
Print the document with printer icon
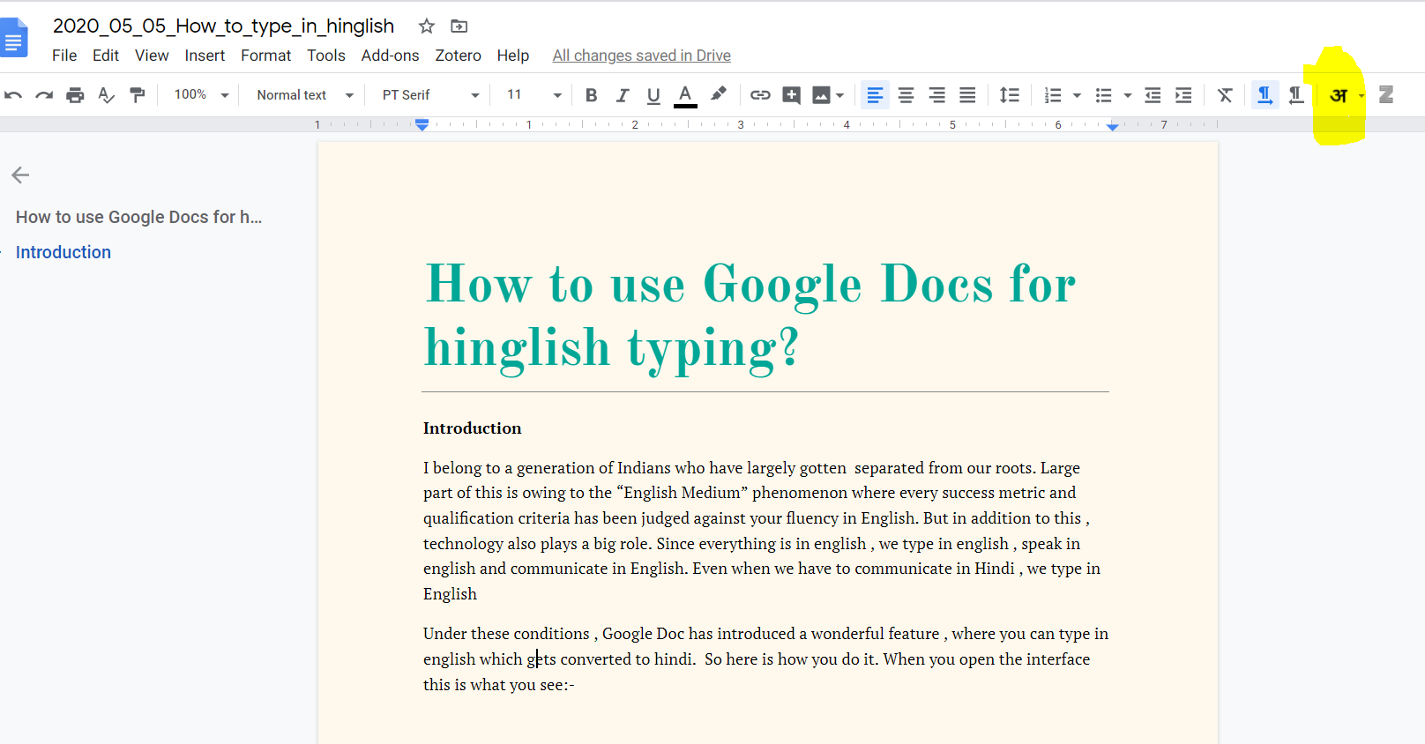pyautogui.click(x=75, y=95)
